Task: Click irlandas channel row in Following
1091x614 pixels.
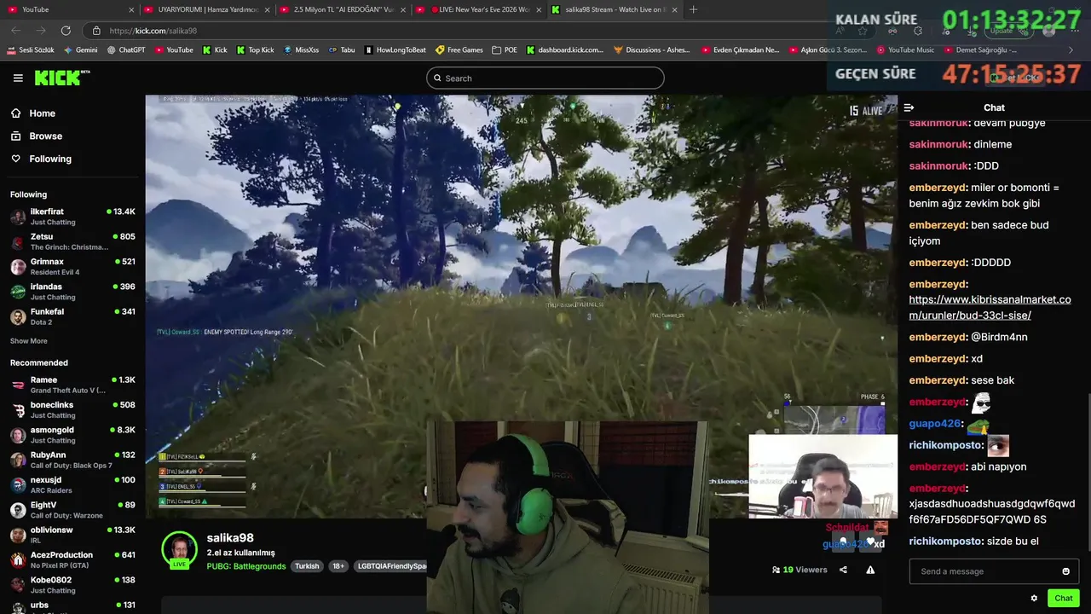Action: pos(72,292)
